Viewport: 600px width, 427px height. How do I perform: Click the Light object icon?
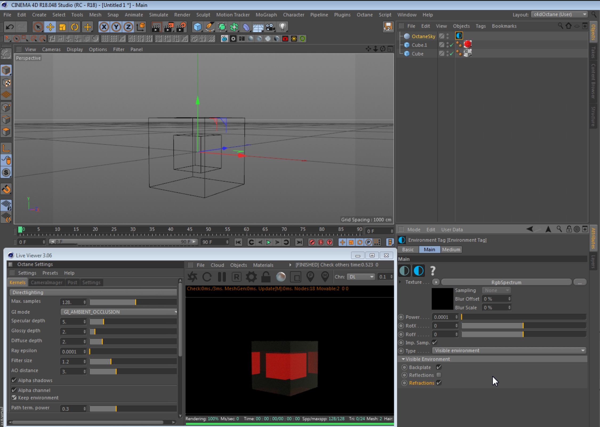click(x=283, y=27)
